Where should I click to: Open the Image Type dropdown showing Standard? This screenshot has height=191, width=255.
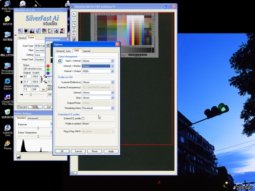pos(39,60)
